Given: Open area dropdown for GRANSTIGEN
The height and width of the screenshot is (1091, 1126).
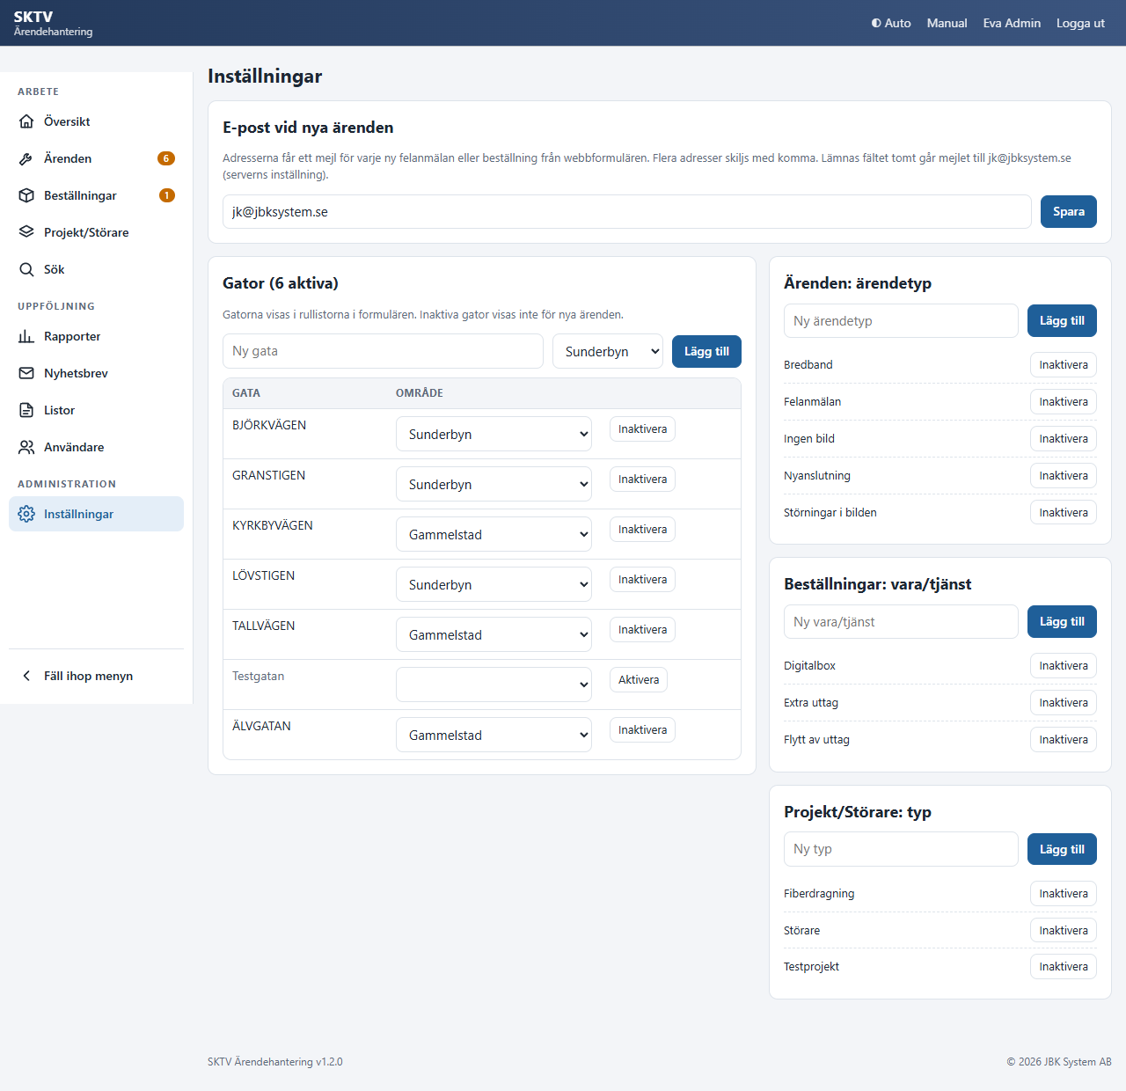Looking at the screenshot, I should tap(494, 484).
